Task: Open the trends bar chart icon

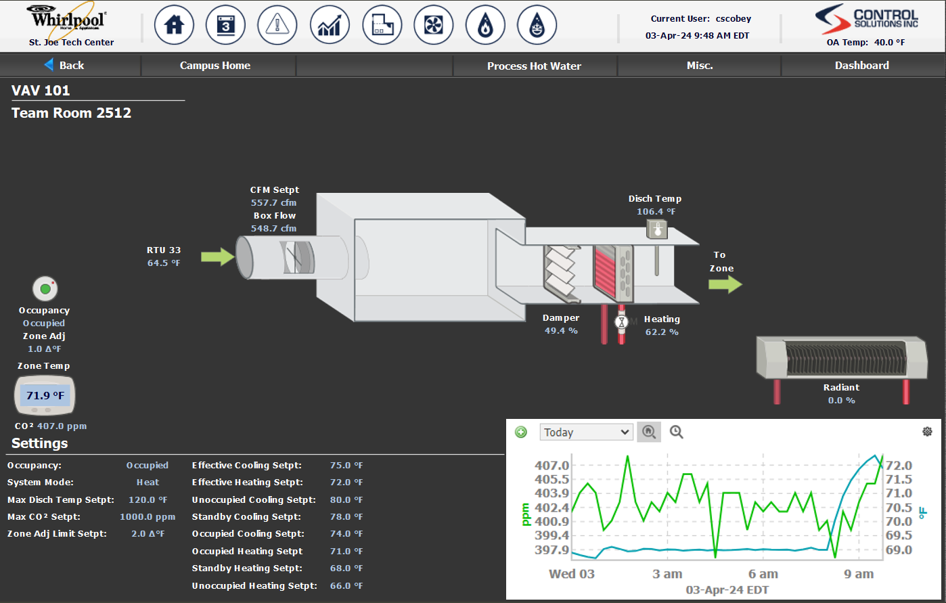Action: point(330,25)
